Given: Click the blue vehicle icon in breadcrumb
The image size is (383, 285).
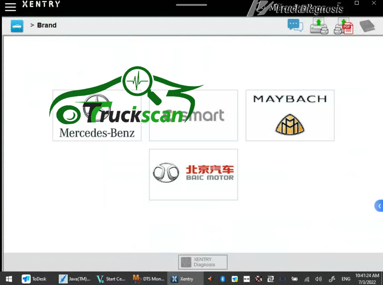Looking at the screenshot, I should (x=17, y=26).
